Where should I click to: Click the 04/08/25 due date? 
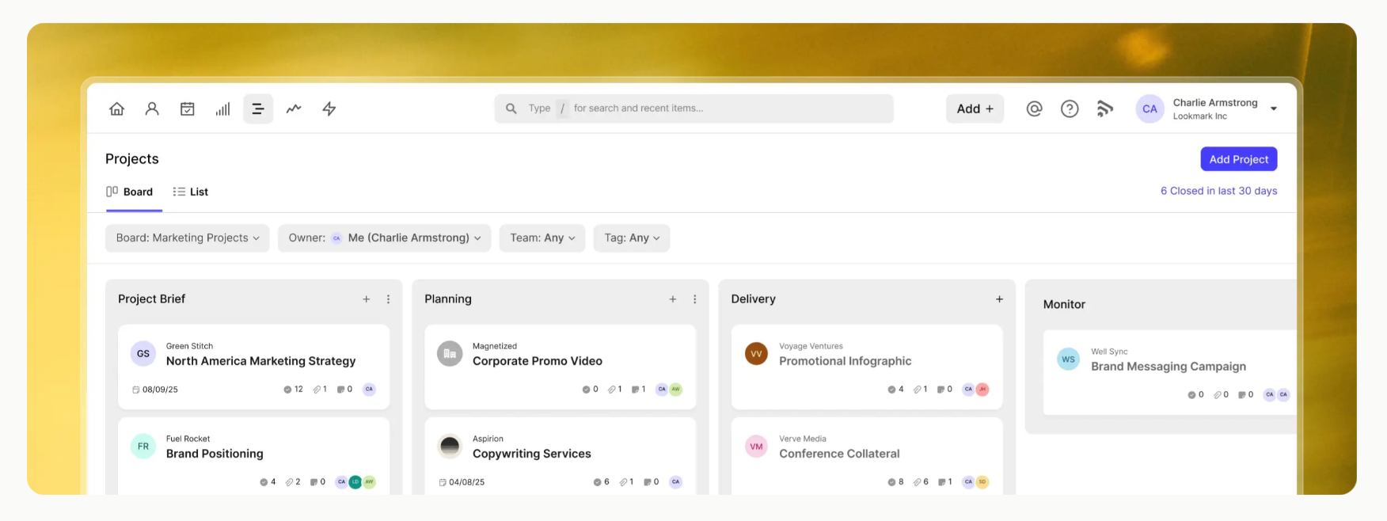[462, 482]
